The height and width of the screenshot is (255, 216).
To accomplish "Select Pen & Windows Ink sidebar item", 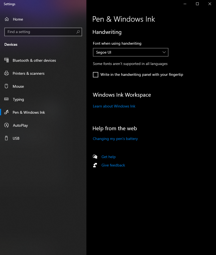I will 43,112.
